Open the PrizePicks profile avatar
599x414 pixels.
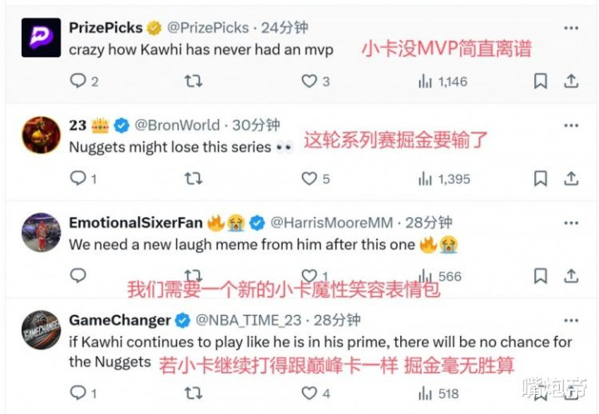(x=41, y=37)
